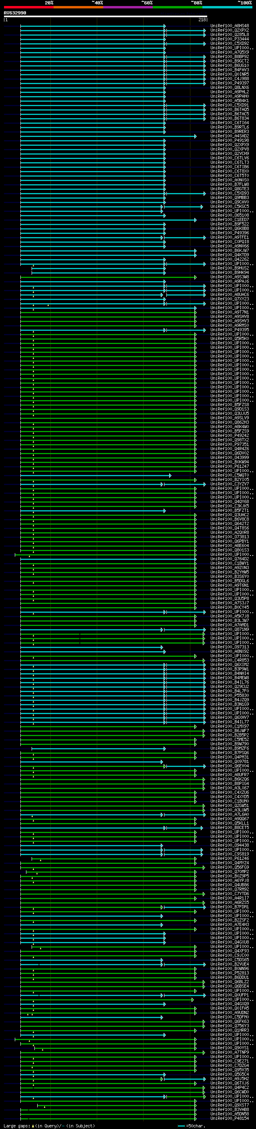Image resolution: width=256 pixels, height=1129 pixels.
Task: Select hit UniRef100_P49198
Action: point(230,140)
